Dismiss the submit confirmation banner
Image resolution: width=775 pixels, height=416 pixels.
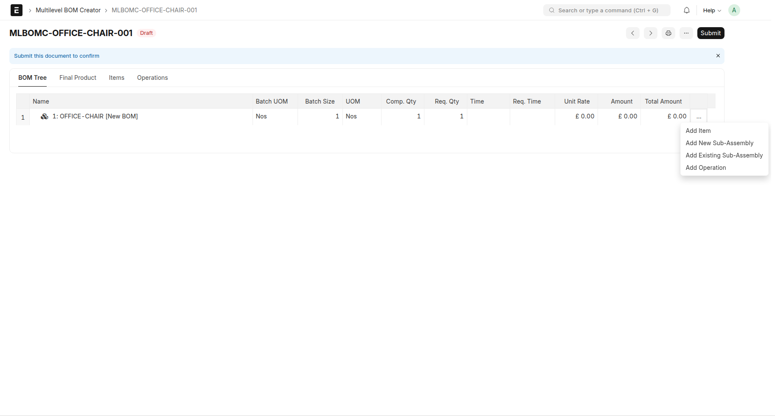click(x=718, y=56)
